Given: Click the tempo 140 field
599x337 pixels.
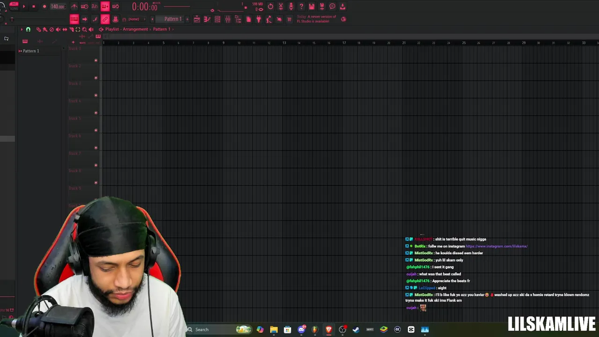Looking at the screenshot, I should point(58,7).
